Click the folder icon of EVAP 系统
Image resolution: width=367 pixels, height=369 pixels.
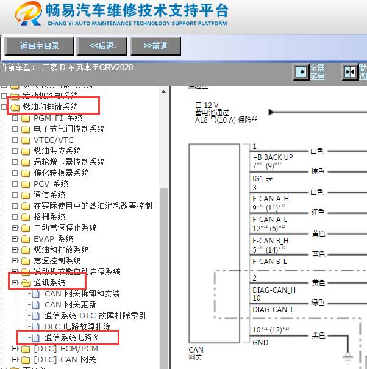[x=26, y=239]
